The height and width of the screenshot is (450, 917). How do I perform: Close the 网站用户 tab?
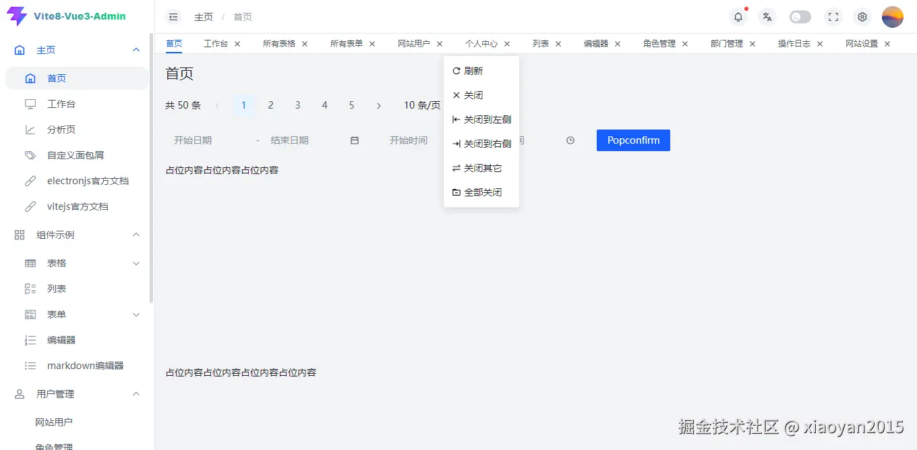[x=440, y=44]
